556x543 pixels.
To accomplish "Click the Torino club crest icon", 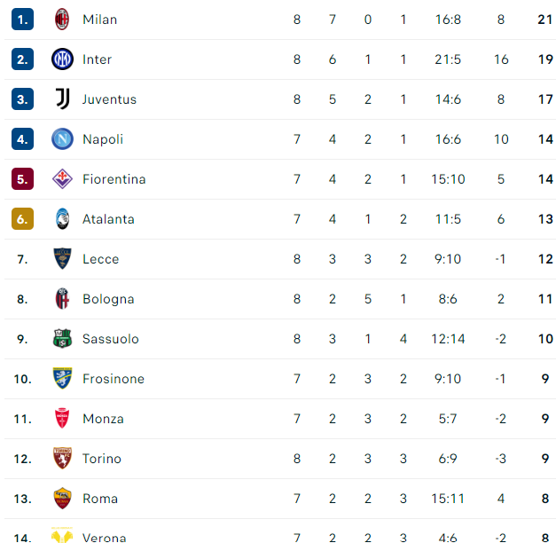I will coord(62,459).
